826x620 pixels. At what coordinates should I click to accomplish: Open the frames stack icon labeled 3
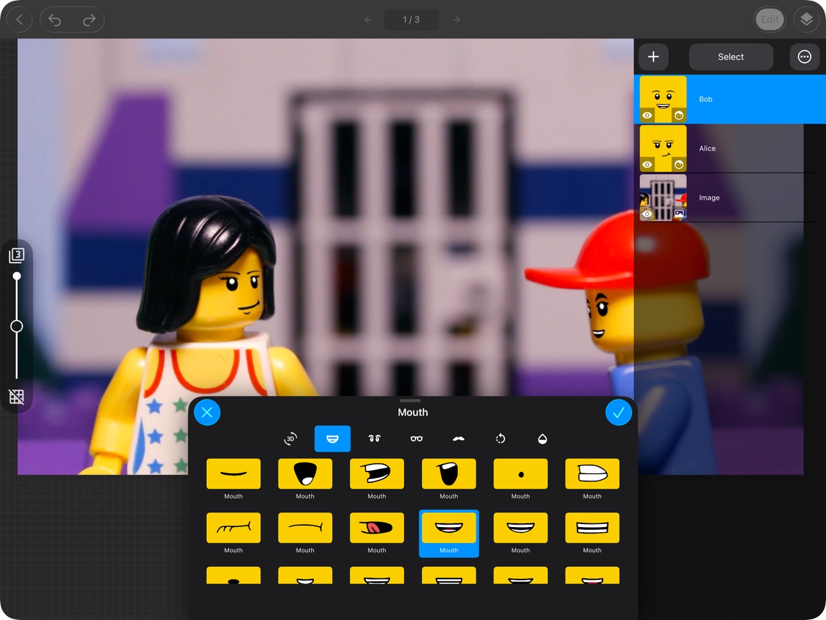click(17, 256)
